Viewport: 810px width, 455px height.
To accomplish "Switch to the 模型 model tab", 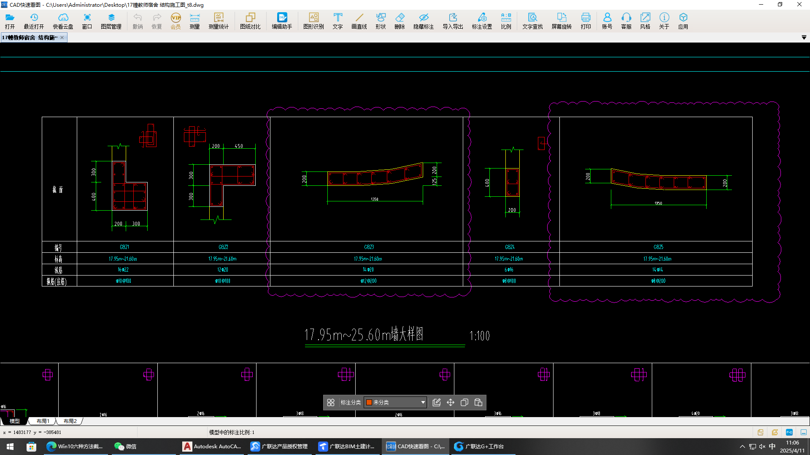I will (x=14, y=421).
